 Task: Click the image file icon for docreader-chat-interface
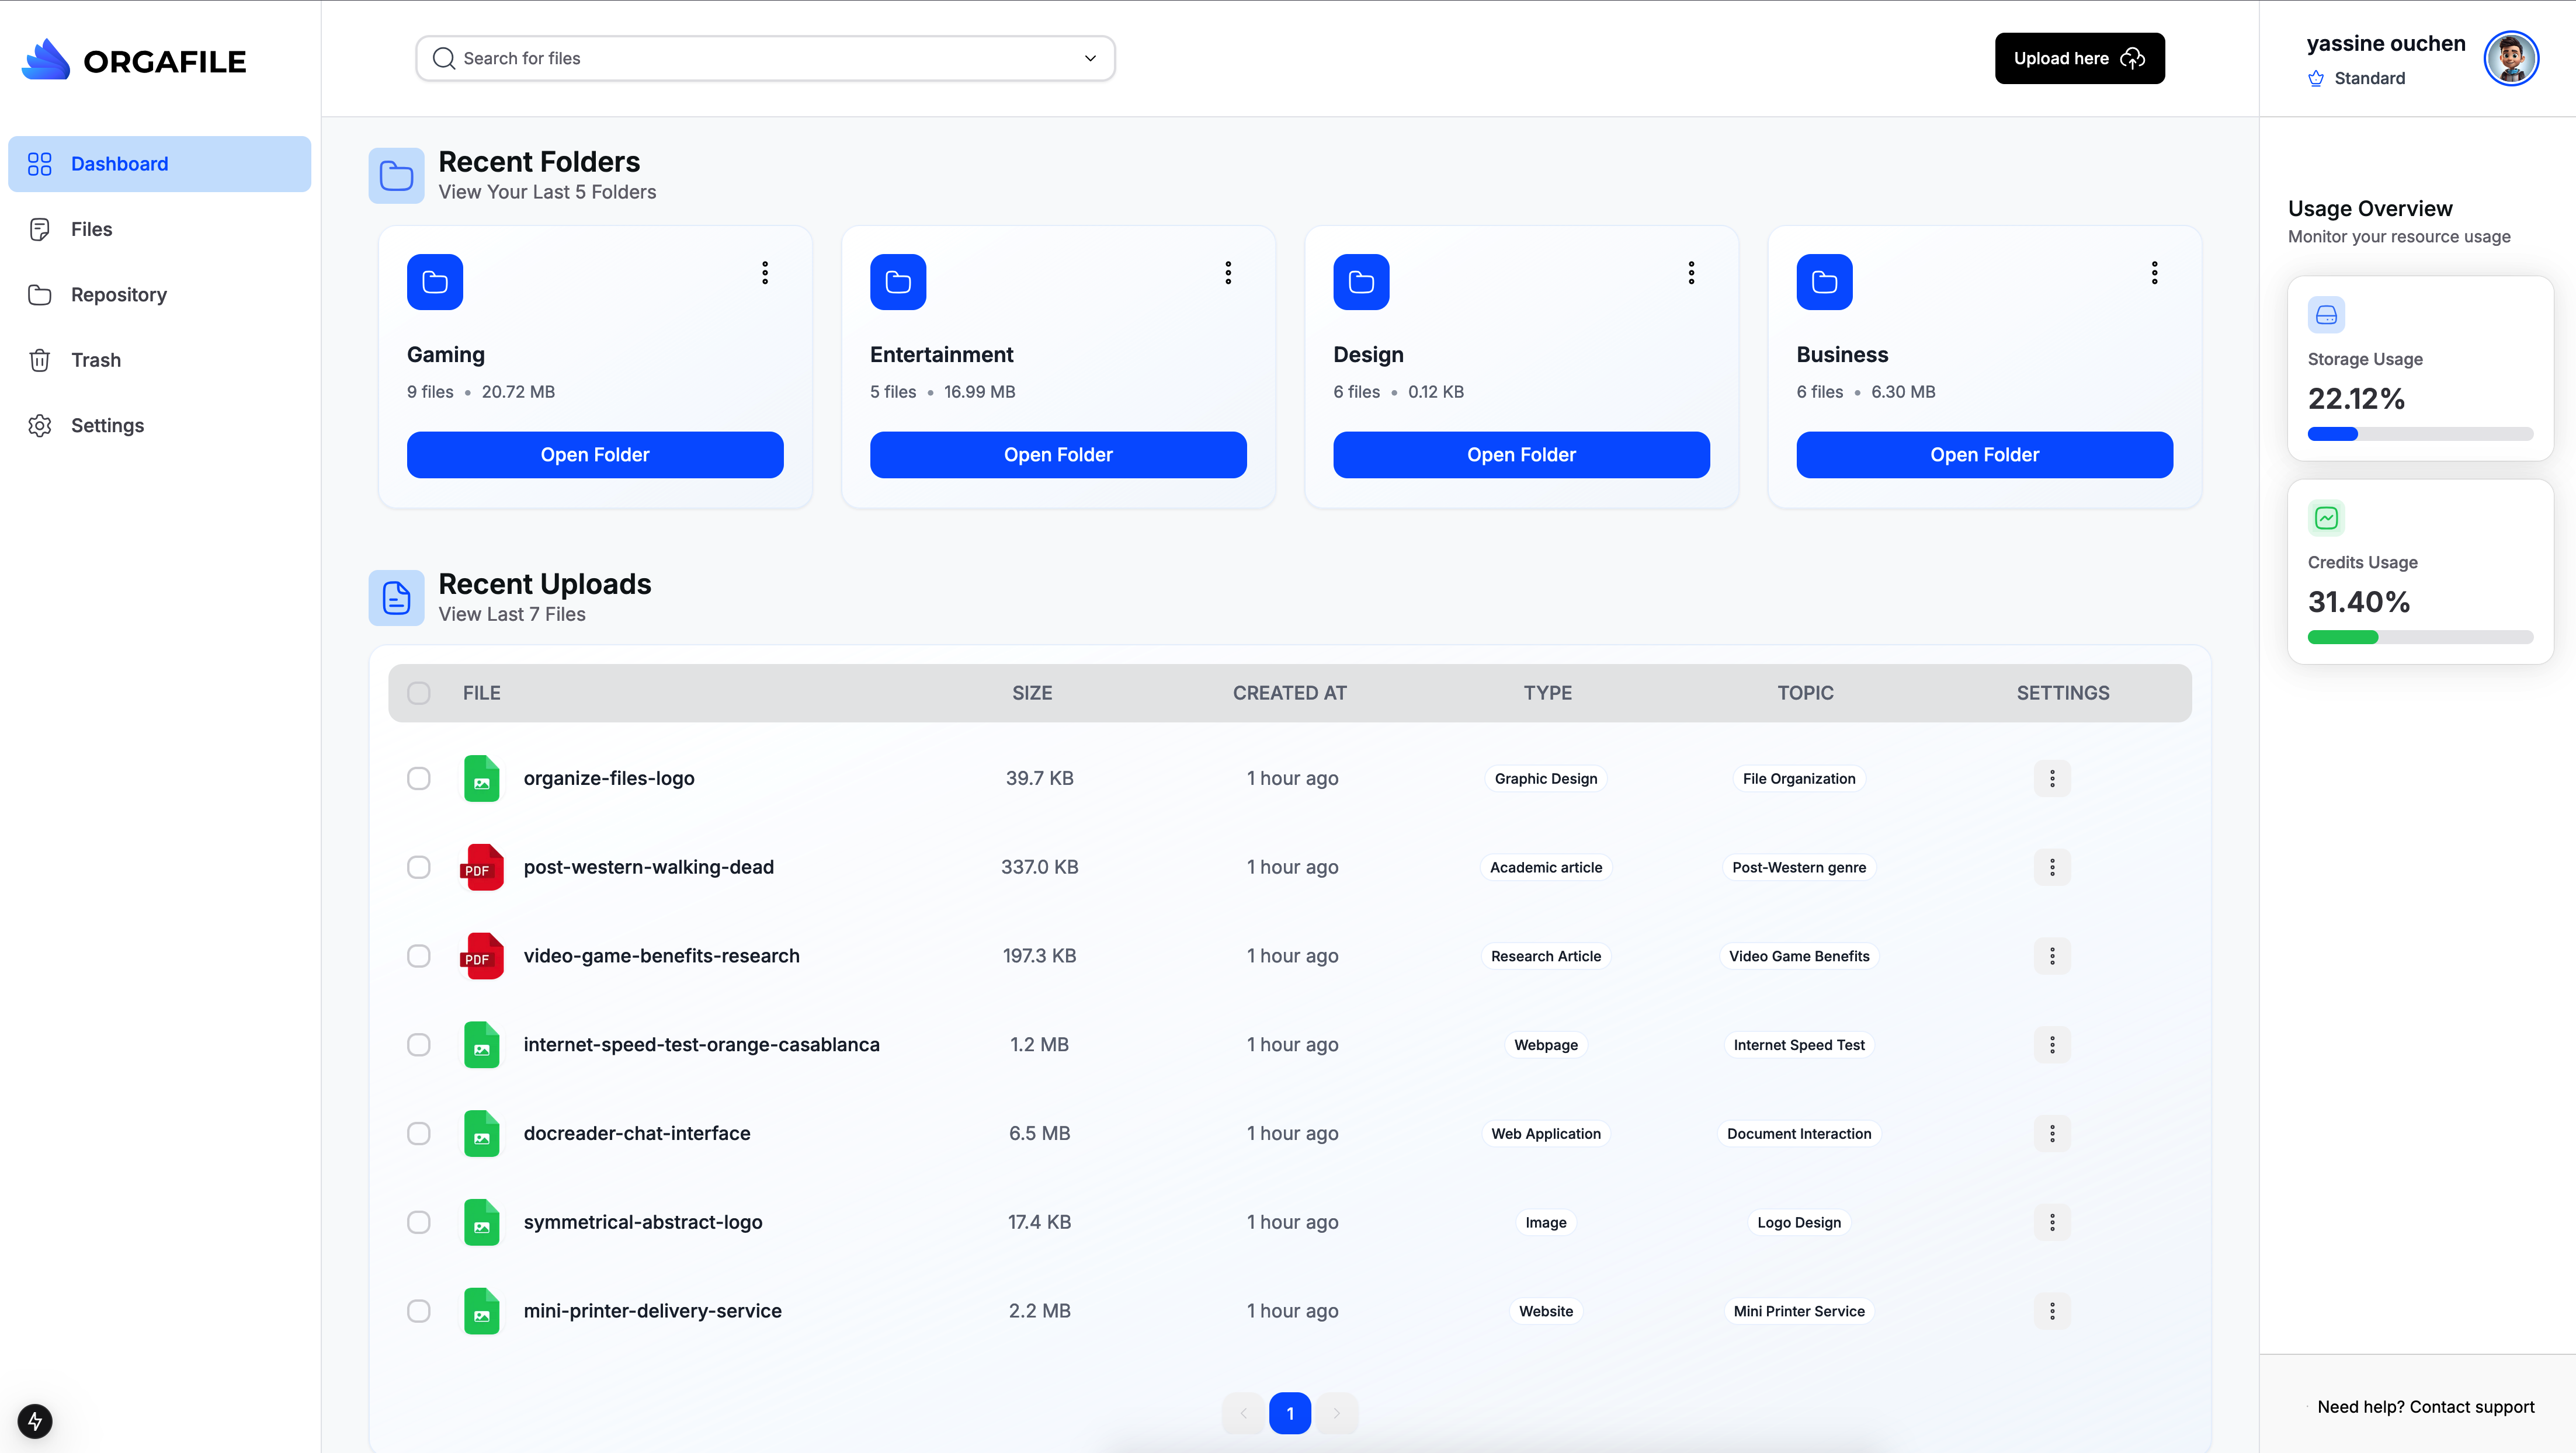(x=481, y=1133)
